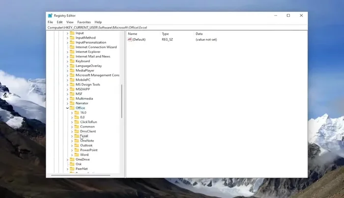
Task: Open the File menu
Action: 50,22
